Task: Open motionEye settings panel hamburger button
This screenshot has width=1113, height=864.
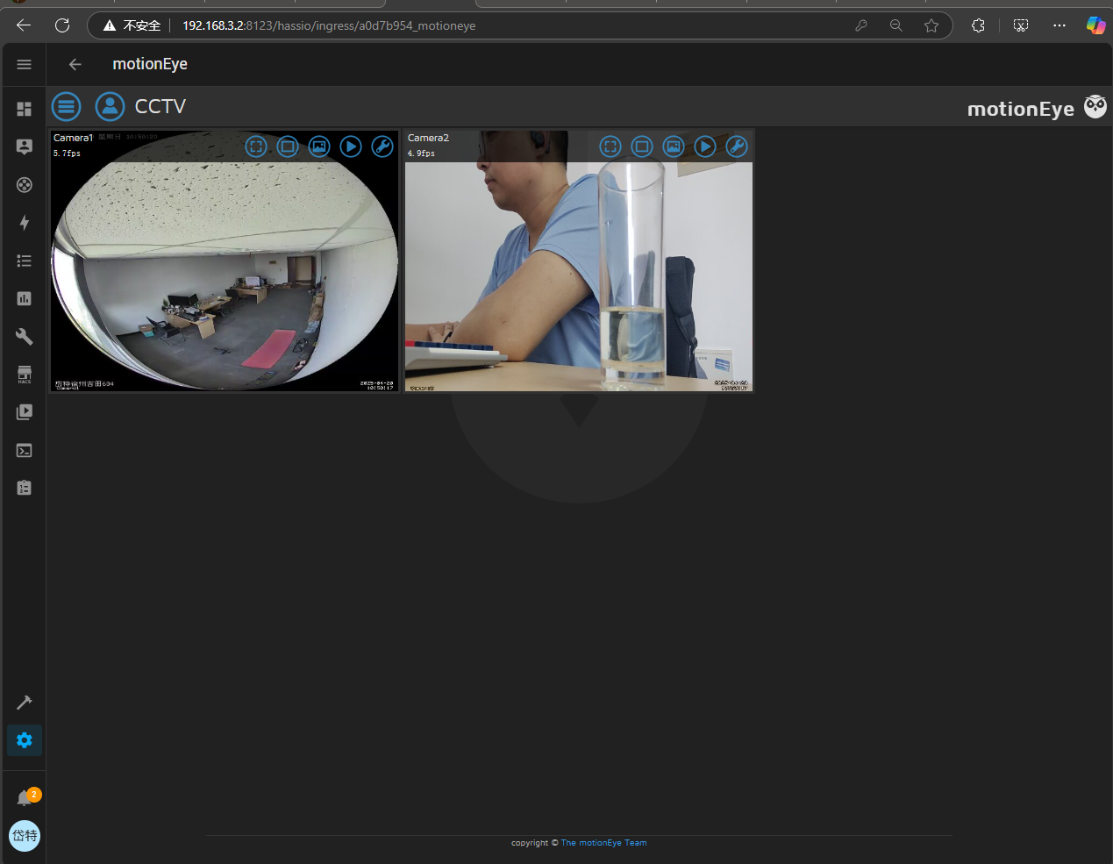Action: click(67, 107)
